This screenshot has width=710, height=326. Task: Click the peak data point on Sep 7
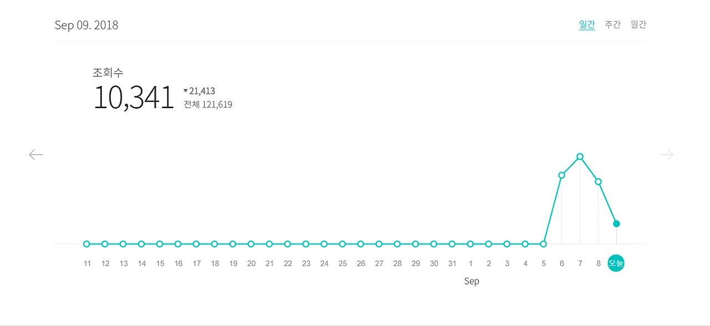click(x=580, y=156)
